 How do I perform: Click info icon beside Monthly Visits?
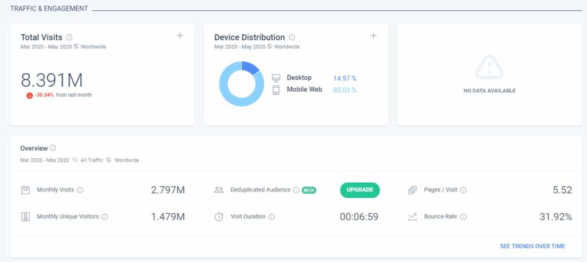click(80, 190)
